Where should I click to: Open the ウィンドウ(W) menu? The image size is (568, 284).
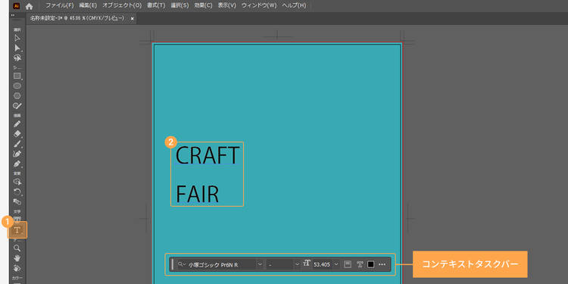pyautogui.click(x=259, y=6)
